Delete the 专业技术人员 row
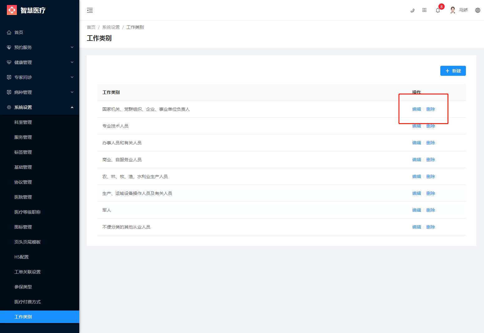This screenshot has width=484, height=333. tap(431, 126)
